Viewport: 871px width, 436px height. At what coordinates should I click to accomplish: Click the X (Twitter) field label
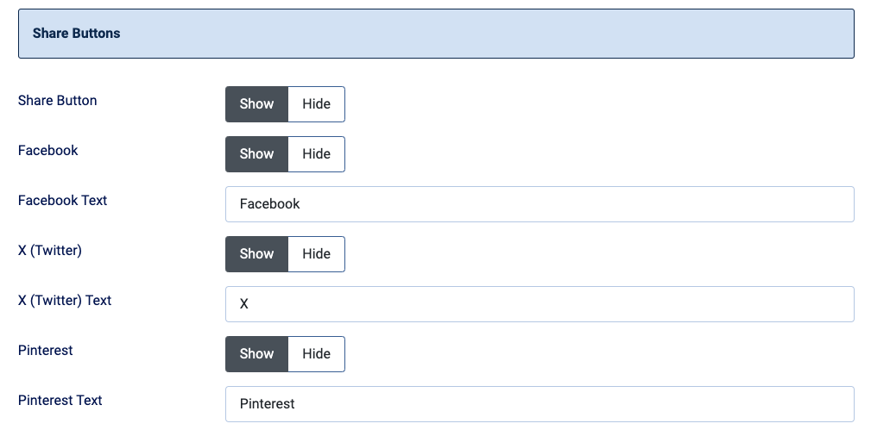click(x=49, y=251)
